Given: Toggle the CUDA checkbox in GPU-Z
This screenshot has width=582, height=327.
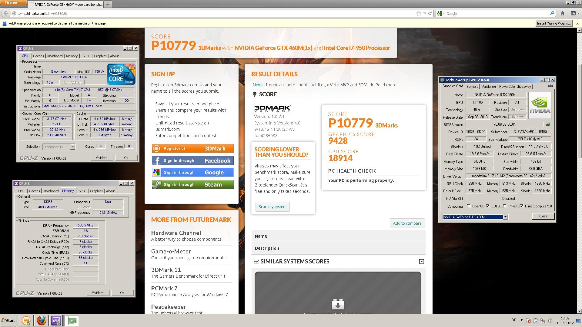Looking at the screenshot, I should [488, 206].
